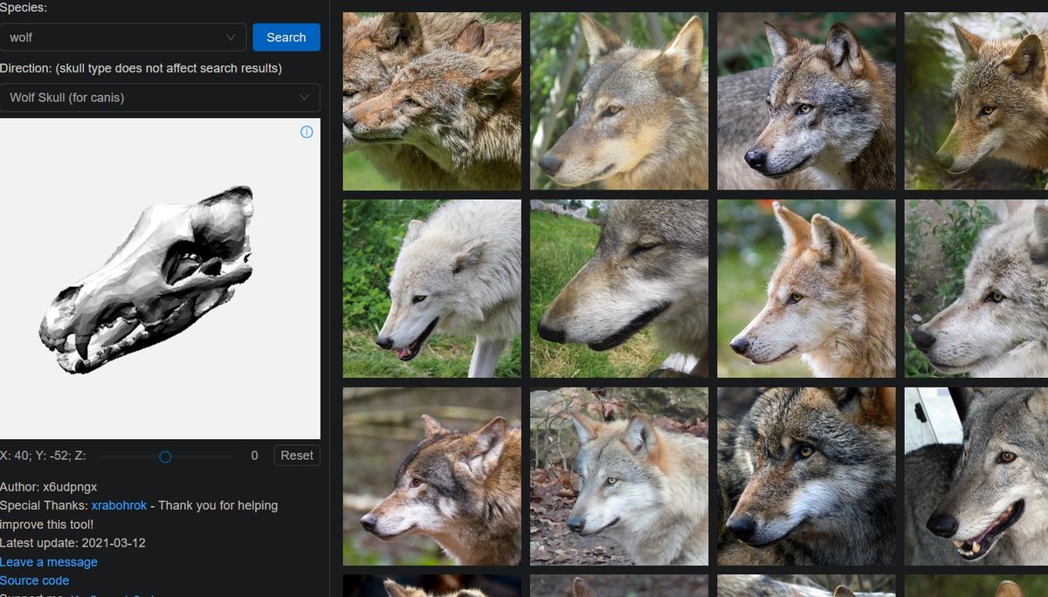Click the orange-tinted wolf profile thumbnail
Screen dimensions: 1048x597
click(x=805, y=289)
